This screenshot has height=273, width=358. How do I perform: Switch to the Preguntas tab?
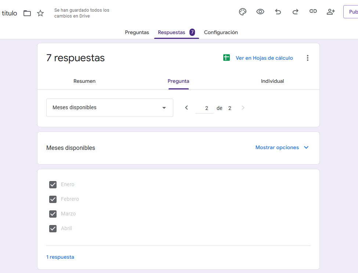point(137,32)
